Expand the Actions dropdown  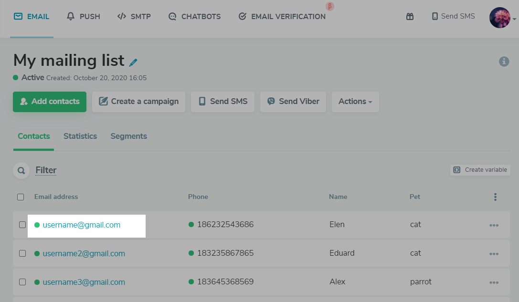click(355, 102)
